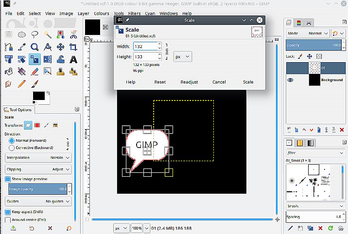The width and height of the screenshot is (348, 234).
Task: Pick the Pencil tool
Action: tap(21, 84)
